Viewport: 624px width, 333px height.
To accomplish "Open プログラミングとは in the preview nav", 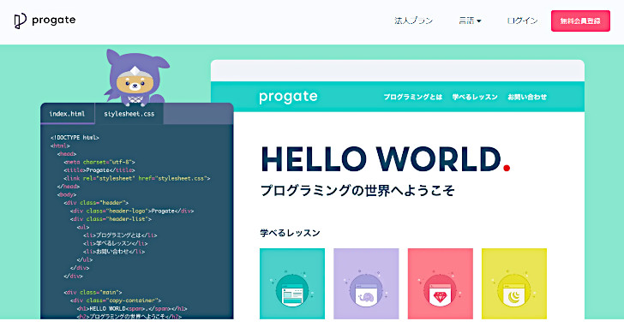I will click(412, 97).
